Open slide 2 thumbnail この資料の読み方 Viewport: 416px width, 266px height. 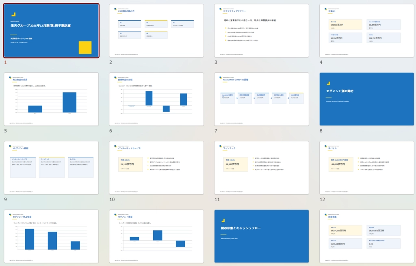click(156, 30)
